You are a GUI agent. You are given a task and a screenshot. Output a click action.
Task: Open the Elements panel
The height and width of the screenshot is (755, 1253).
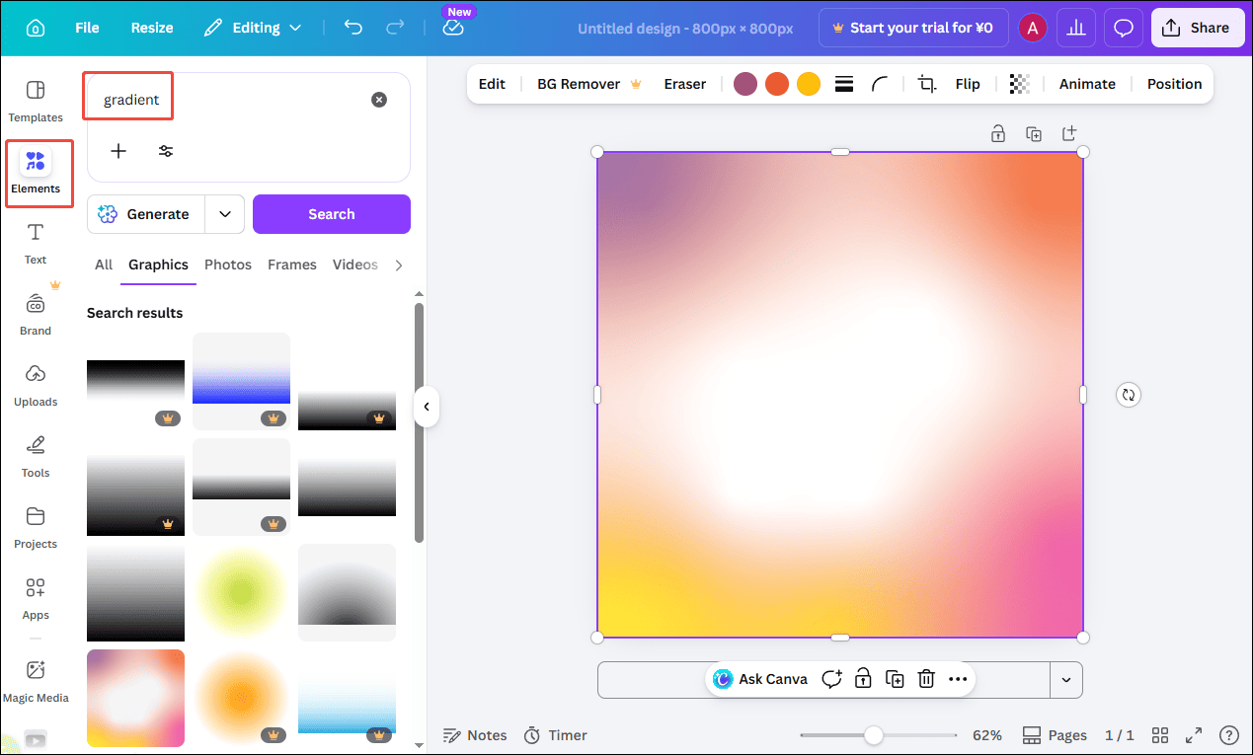36,173
